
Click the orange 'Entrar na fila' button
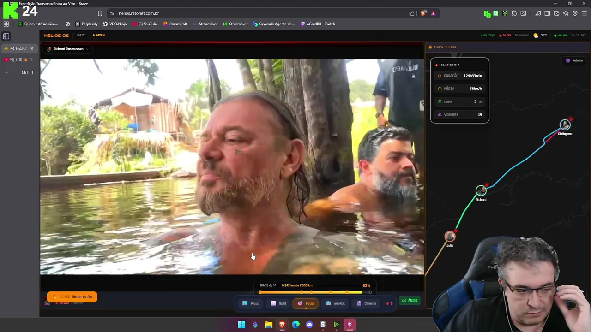(x=72, y=297)
